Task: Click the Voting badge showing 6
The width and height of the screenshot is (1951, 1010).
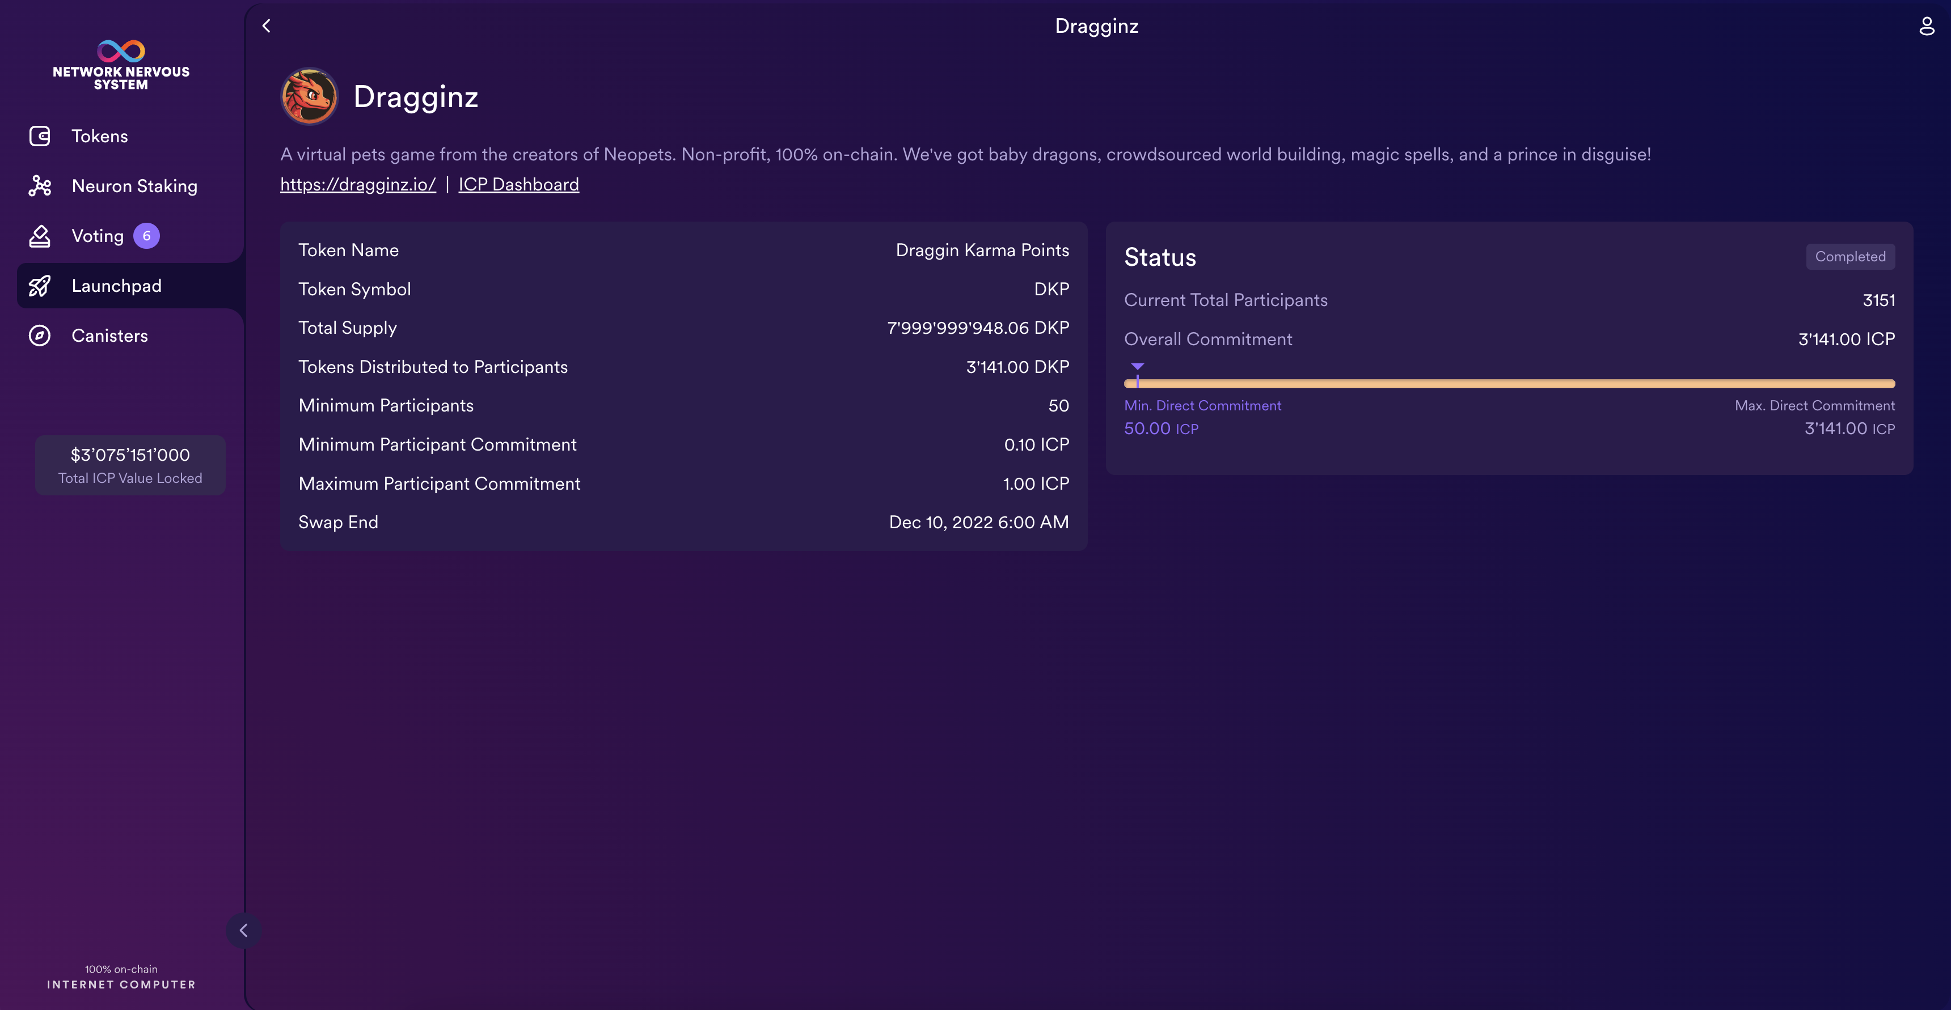Action: [146, 236]
